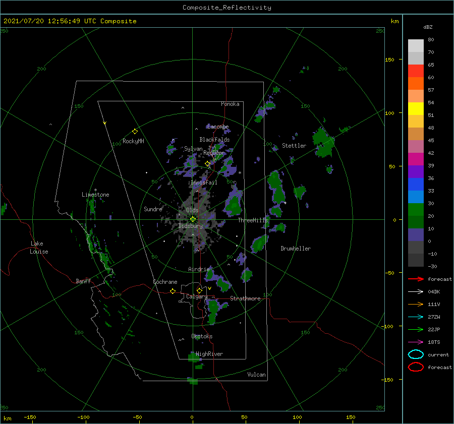Click the Strathmore city label
The height and width of the screenshot is (424, 454).
click(245, 298)
